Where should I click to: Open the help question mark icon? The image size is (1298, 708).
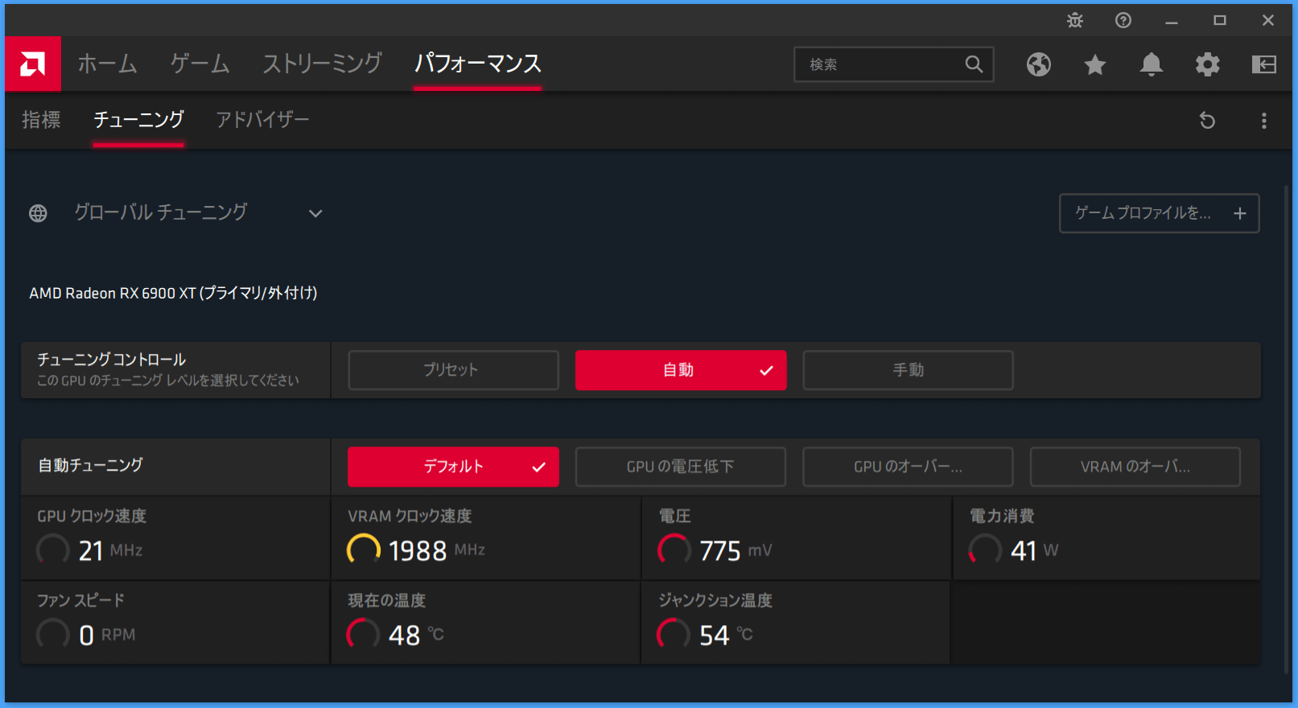click(x=1123, y=20)
